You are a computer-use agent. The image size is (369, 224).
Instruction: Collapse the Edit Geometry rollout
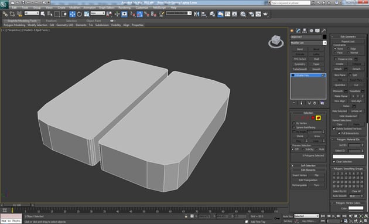tap(348, 36)
